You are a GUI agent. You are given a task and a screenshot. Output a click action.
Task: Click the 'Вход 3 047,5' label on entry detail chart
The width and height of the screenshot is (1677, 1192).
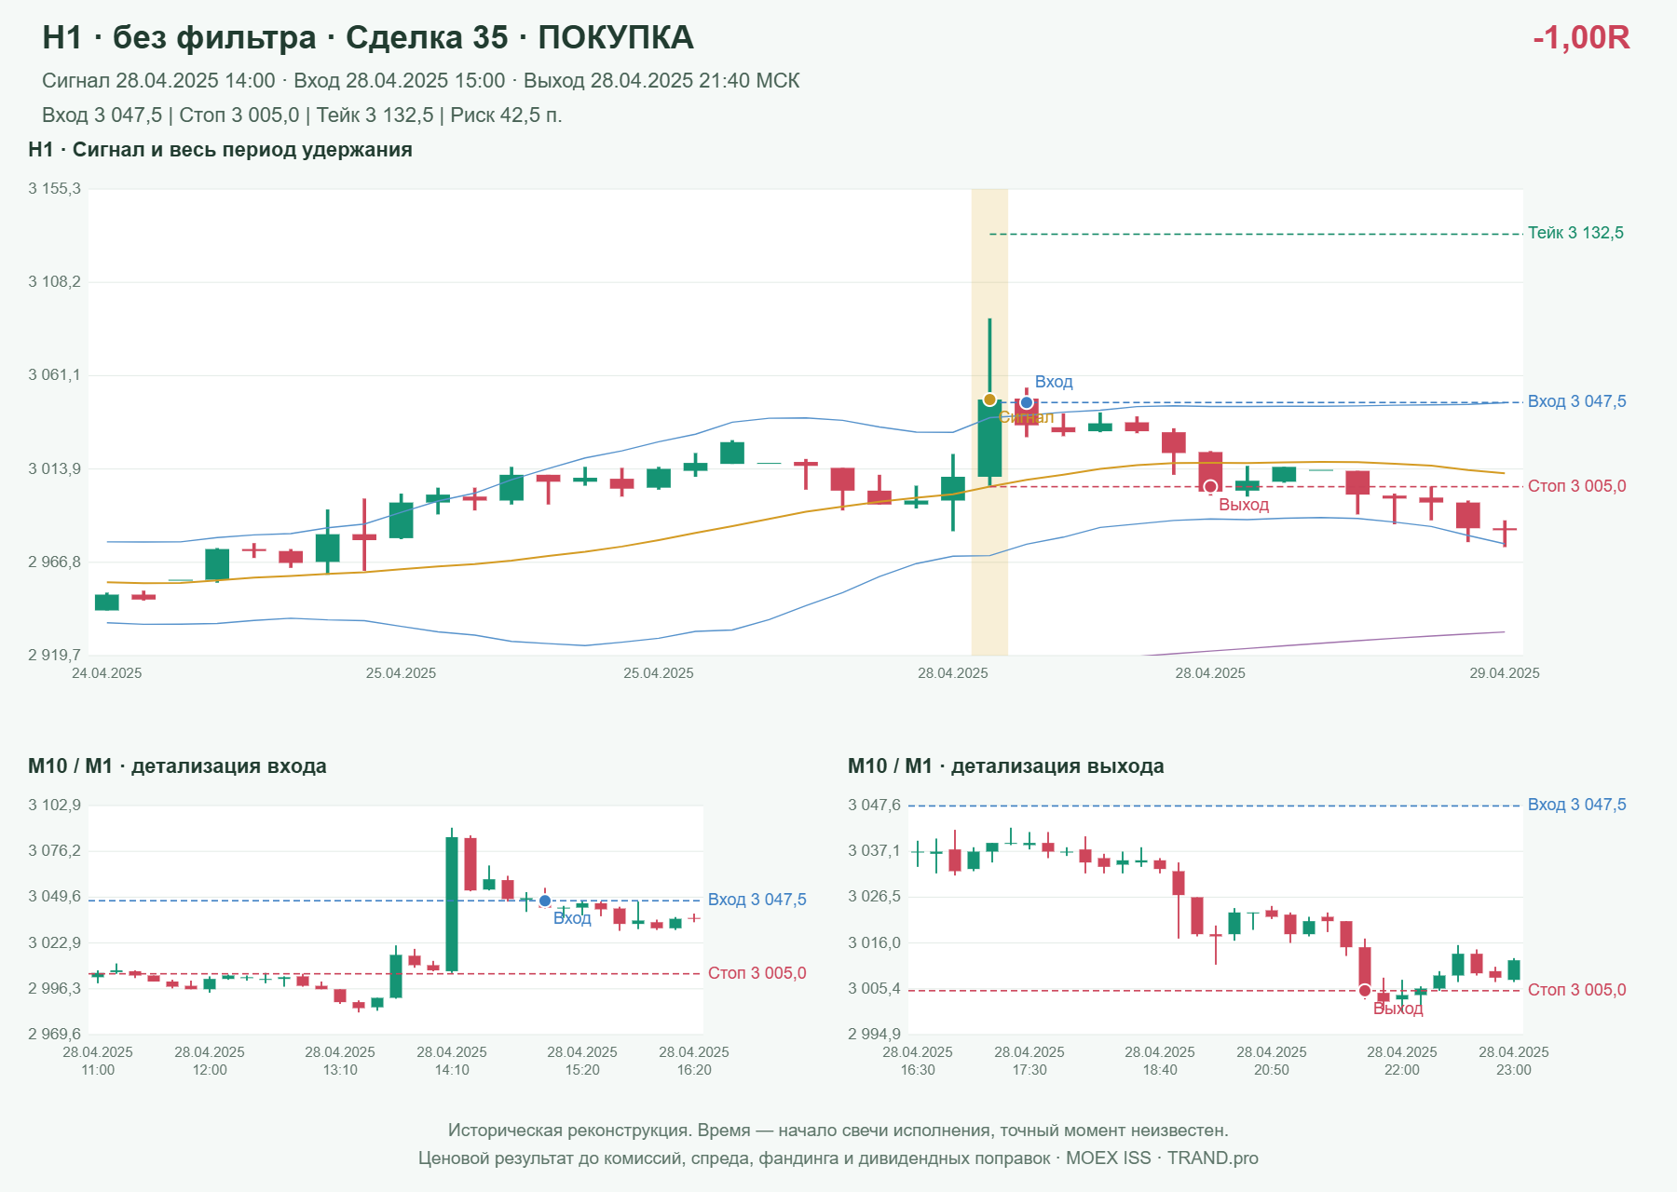pyautogui.click(x=757, y=900)
